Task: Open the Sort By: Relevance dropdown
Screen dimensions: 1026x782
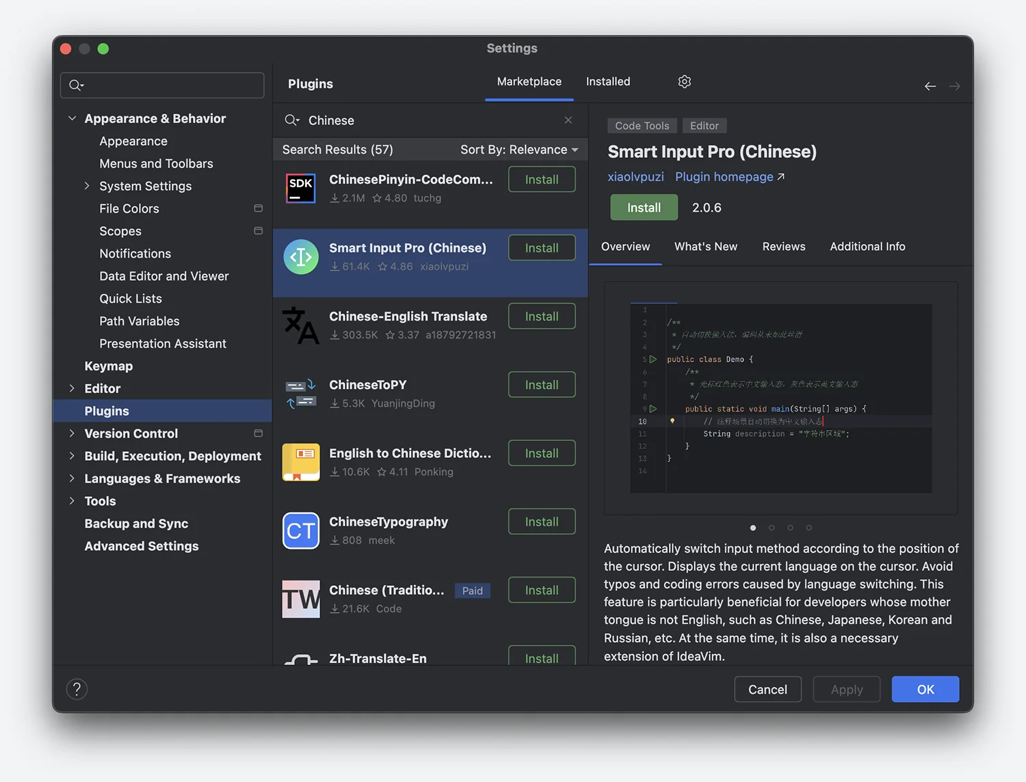Action: [x=519, y=150]
